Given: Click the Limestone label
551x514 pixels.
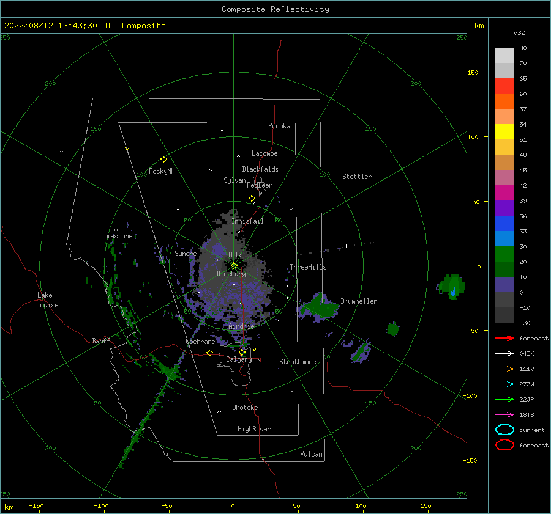Looking at the screenshot, I should click(116, 236).
